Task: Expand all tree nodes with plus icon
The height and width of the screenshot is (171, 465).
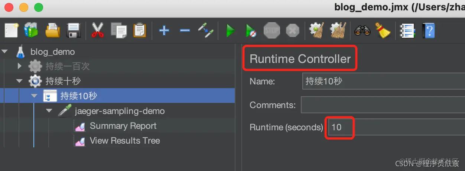Action: click(x=164, y=30)
